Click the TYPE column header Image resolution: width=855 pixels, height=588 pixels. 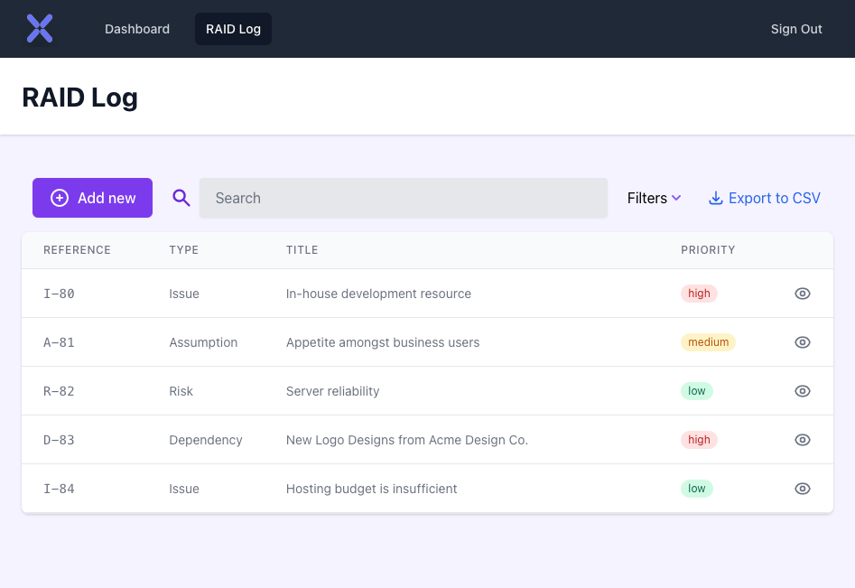pos(184,250)
